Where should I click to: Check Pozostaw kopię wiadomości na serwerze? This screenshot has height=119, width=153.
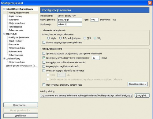[x=44, y=71]
